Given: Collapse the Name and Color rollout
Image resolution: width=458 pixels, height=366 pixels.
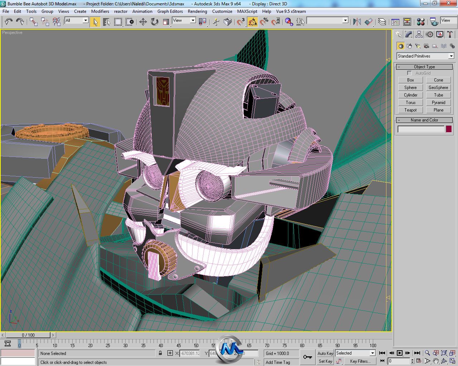Looking at the screenshot, I should tap(424, 120).
